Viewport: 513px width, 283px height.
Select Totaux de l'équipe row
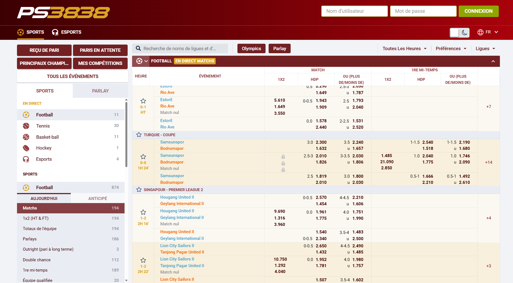coord(71,229)
